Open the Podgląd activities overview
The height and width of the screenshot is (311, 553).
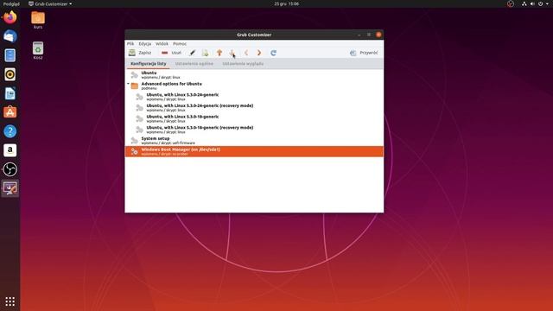point(11,3)
